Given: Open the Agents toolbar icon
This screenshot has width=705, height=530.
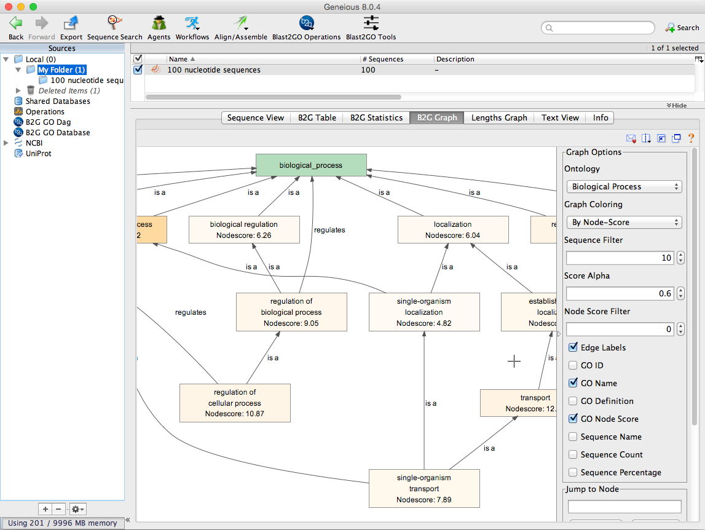Looking at the screenshot, I should pyautogui.click(x=159, y=23).
